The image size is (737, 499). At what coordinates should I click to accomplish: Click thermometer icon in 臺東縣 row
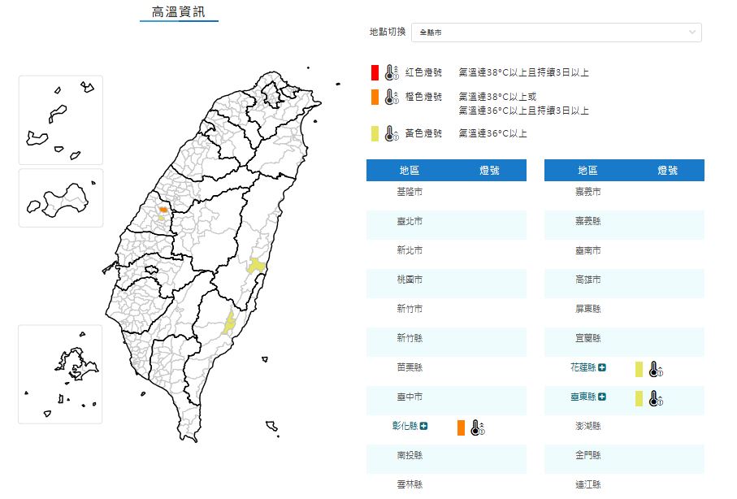[x=657, y=398]
